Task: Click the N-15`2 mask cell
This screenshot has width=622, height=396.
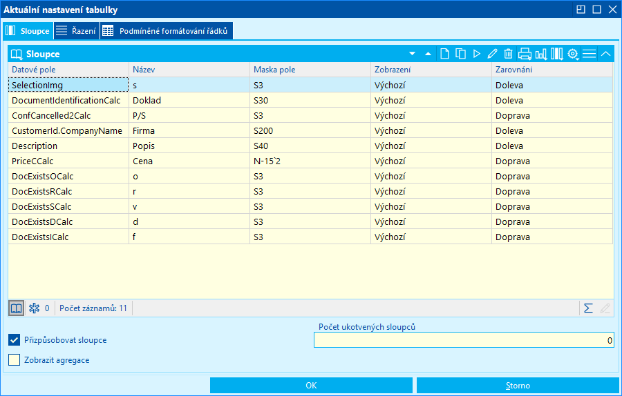Action: point(310,161)
